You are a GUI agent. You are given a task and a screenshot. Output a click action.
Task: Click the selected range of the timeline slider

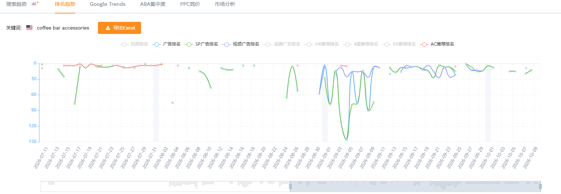pos(415,186)
